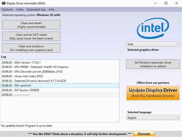This screenshot has width=182, height=137.
Task: Open the English language dropdown
Action: (153, 118)
